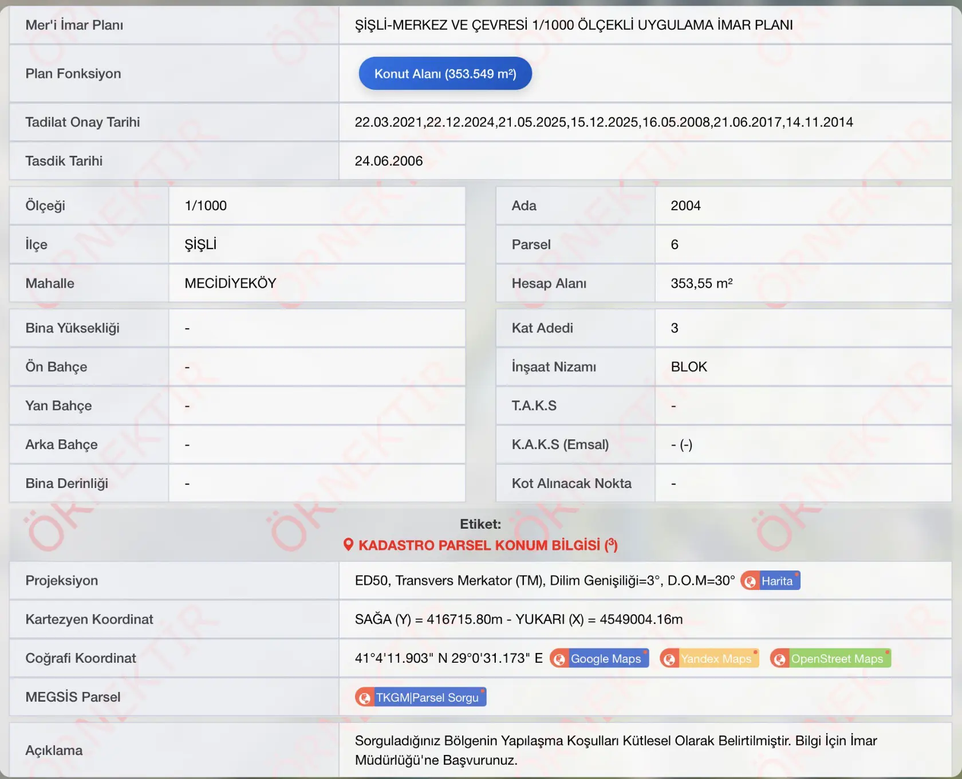Click the Bina Yüksekliği label
The height and width of the screenshot is (779, 962).
pos(73,328)
